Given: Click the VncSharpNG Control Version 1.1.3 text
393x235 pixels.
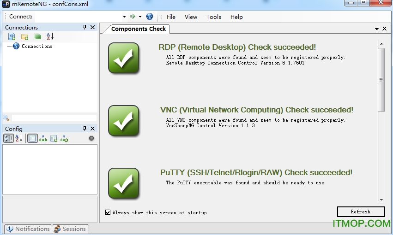Looking at the screenshot, I should tap(210, 125).
